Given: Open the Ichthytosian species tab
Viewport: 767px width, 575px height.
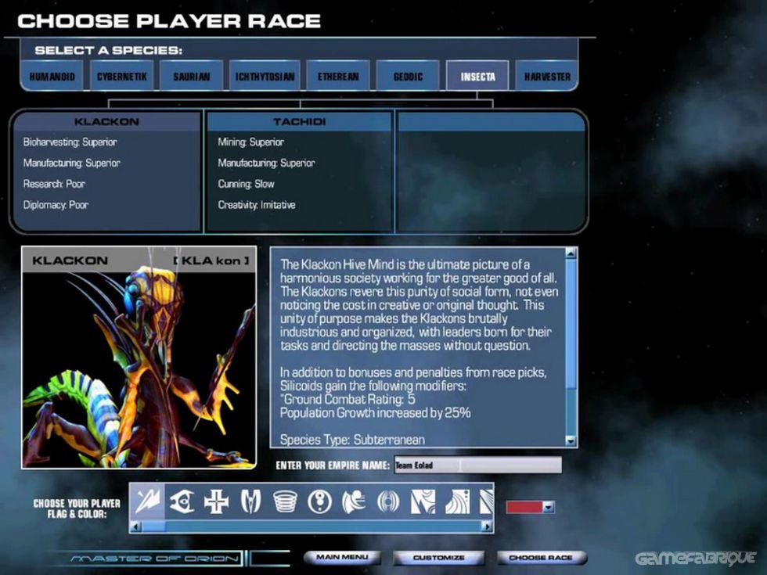Looking at the screenshot, I should [x=265, y=77].
